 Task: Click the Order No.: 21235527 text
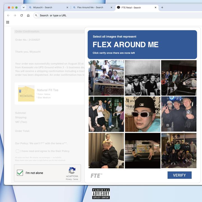27,40
